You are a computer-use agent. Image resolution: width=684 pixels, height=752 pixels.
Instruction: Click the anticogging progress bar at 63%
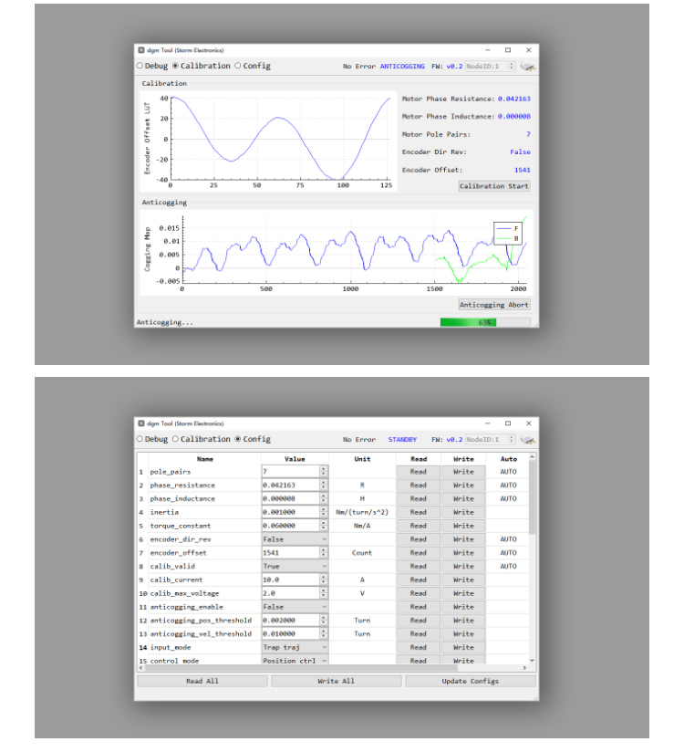click(x=484, y=322)
